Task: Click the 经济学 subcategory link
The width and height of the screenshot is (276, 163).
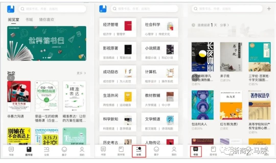Action: point(107,34)
